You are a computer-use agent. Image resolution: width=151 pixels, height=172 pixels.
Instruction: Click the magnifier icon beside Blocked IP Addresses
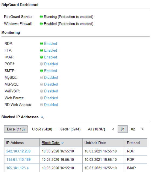tap(42, 117)
